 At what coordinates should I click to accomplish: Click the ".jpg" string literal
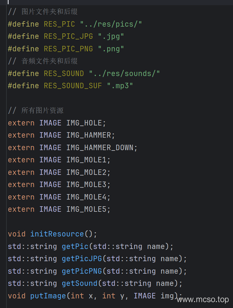[x=111, y=37]
